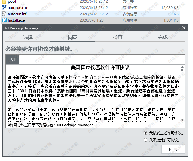Screen dimensions: 193x161
Task: Click the 安装信息 type cell
Action: click(130, 14)
